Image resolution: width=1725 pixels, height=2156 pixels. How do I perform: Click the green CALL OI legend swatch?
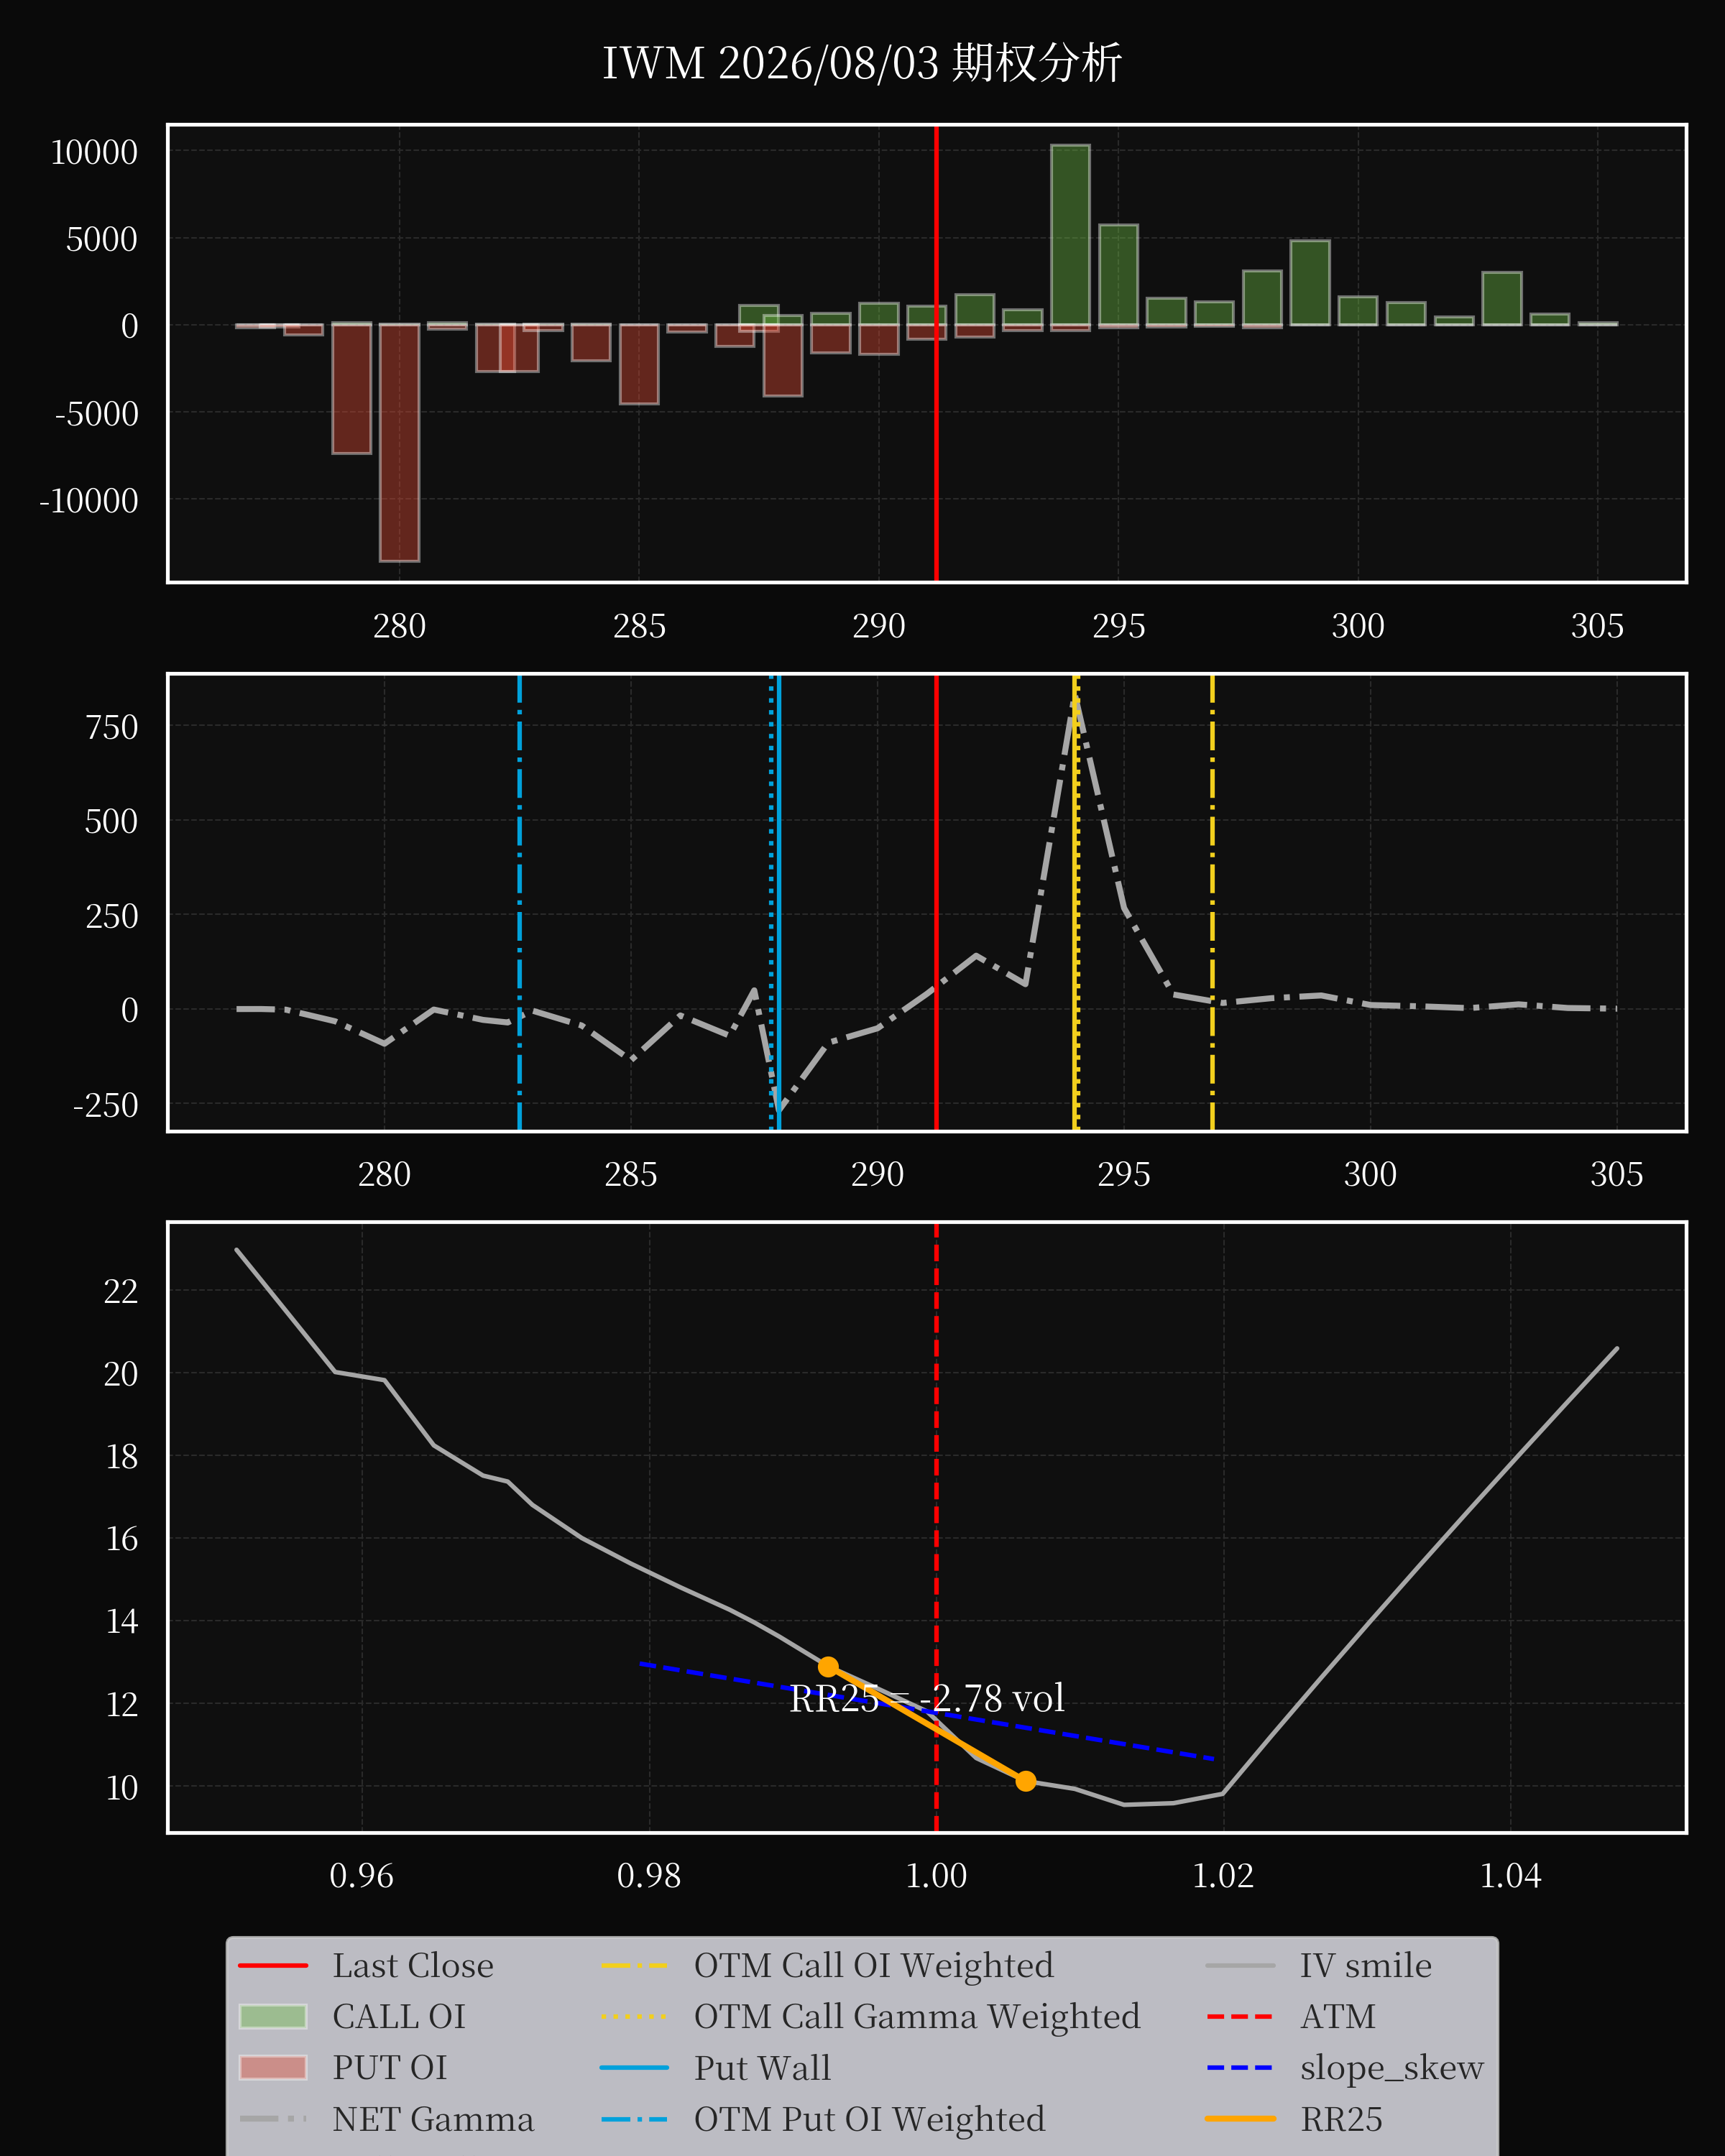[273, 2016]
